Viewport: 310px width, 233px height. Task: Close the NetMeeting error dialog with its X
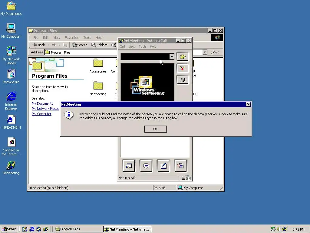248,104
